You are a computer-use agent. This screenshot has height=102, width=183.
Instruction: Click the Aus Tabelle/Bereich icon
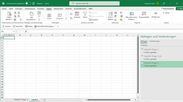15,20
